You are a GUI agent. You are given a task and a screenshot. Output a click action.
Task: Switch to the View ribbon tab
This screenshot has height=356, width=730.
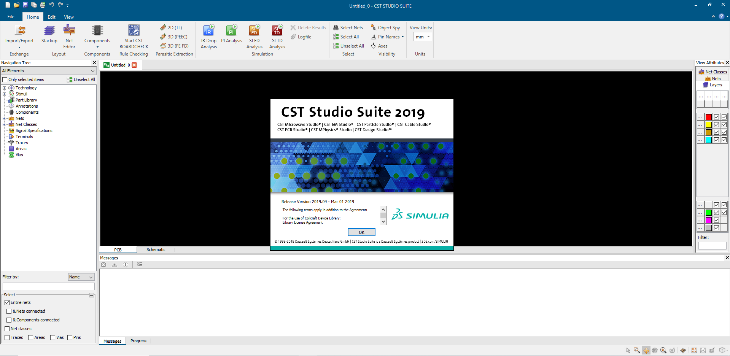pos(69,17)
